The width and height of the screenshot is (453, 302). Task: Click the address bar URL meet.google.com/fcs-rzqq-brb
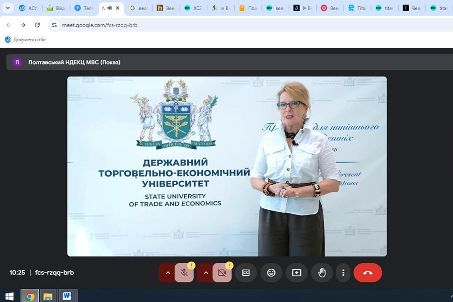pos(100,25)
